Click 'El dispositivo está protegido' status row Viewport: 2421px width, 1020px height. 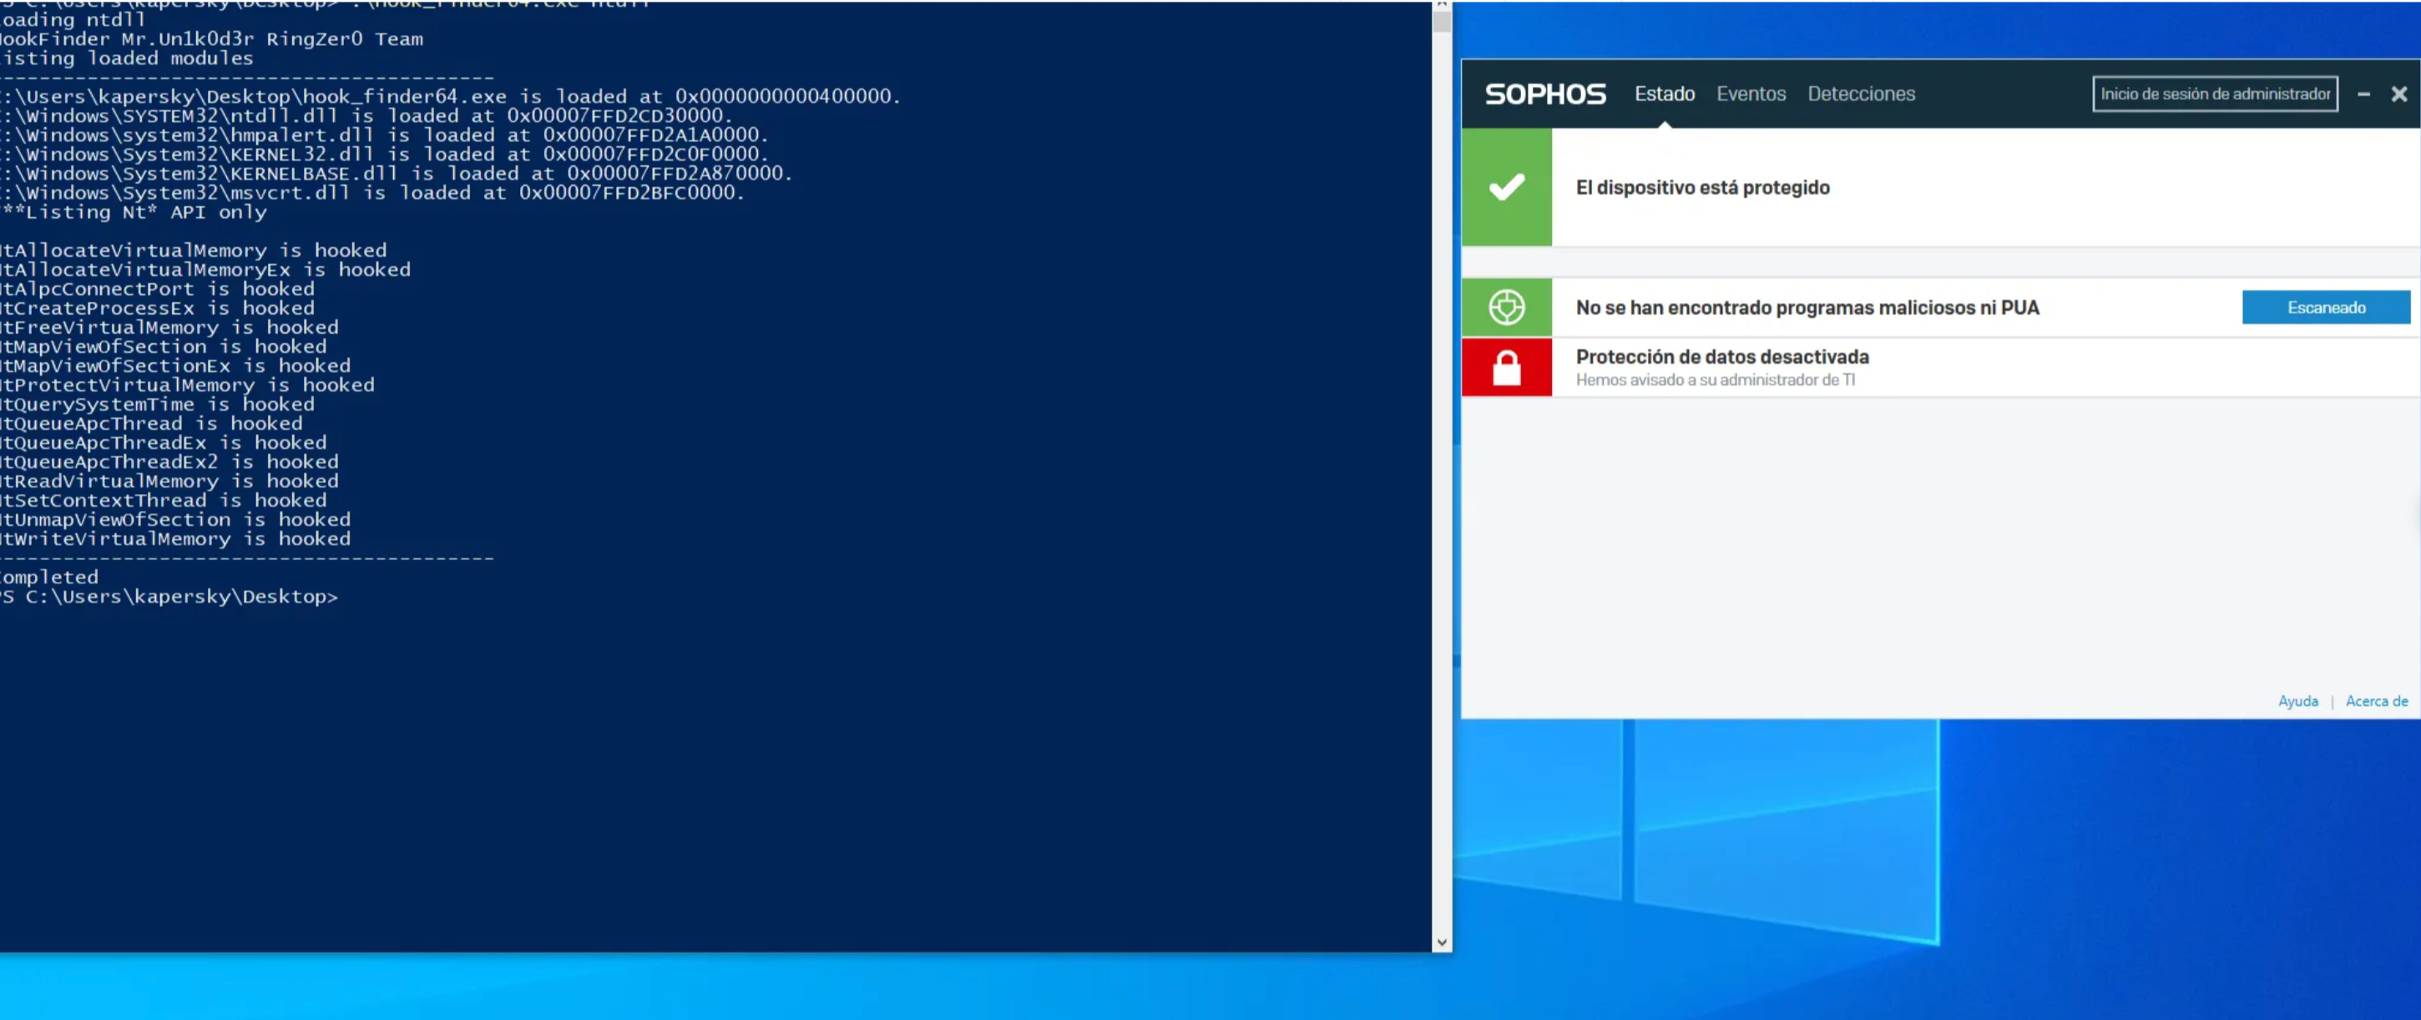click(x=1702, y=187)
